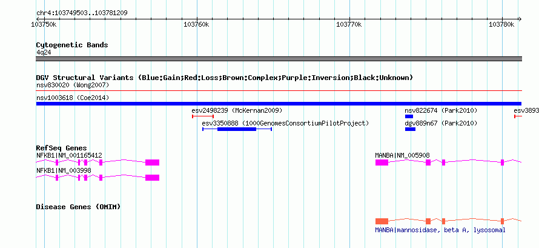Open the nsv830020 (Wong2007) variant label
Viewport: 539px width, 248px height.
coord(73,85)
